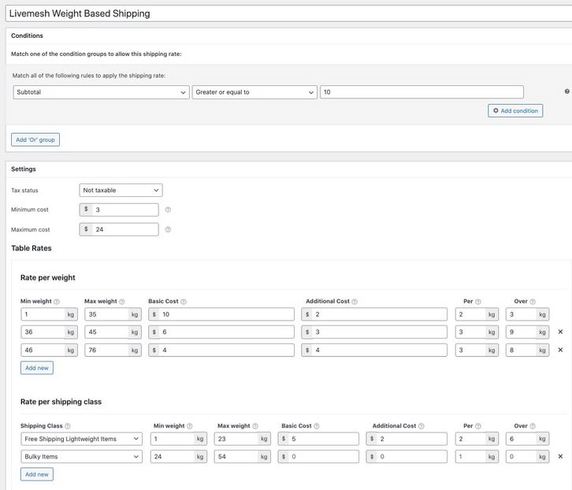This screenshot has width=572, height=490.
Task: Click the Add 'Or' group button
Action: pos(35,139)
